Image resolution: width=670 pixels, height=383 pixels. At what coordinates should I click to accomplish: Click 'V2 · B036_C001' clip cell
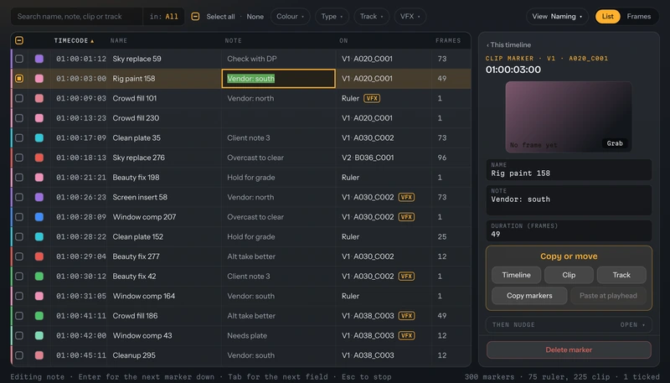pyautogui.click(x=368, y=158)
